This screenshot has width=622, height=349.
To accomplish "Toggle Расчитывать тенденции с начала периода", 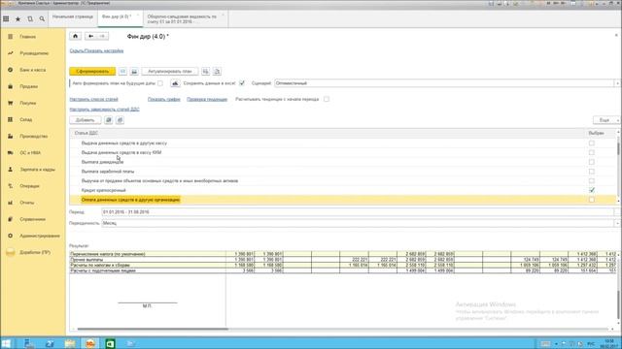I will point(327,99).
